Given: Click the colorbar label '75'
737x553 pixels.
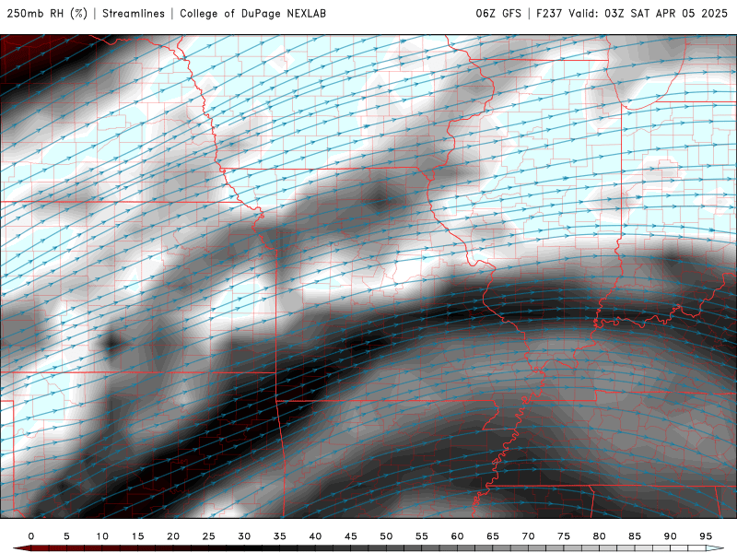Looking at the screenshot, I should 564,536.
